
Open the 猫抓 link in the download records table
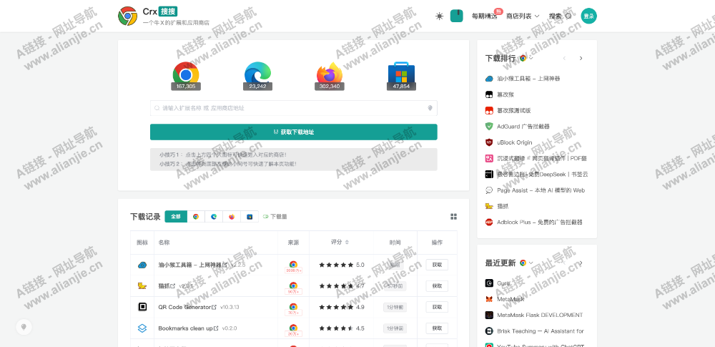pyautogui.click(x=167, y=285)
